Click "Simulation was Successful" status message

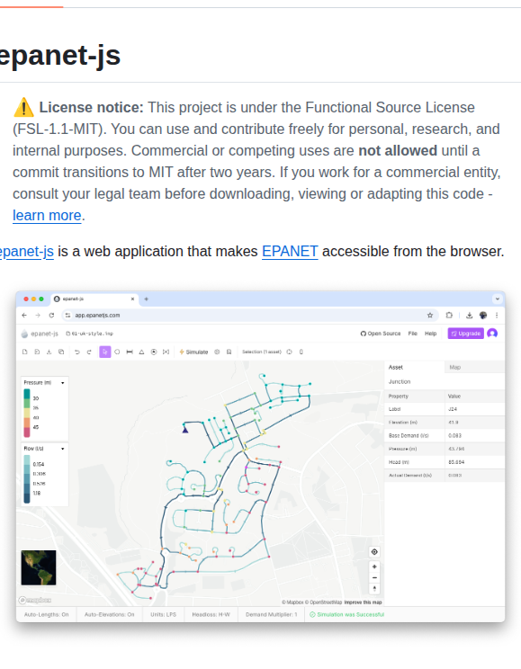tap(346, 615)
